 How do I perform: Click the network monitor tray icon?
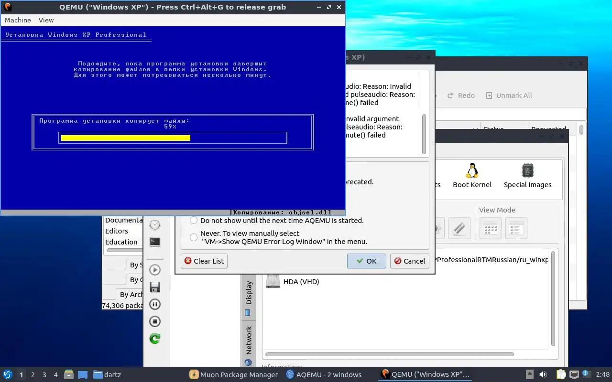point(574,374)
